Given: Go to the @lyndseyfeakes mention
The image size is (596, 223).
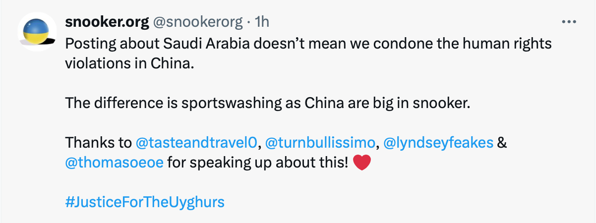Looking at the screenshot, I should (438, 143).
